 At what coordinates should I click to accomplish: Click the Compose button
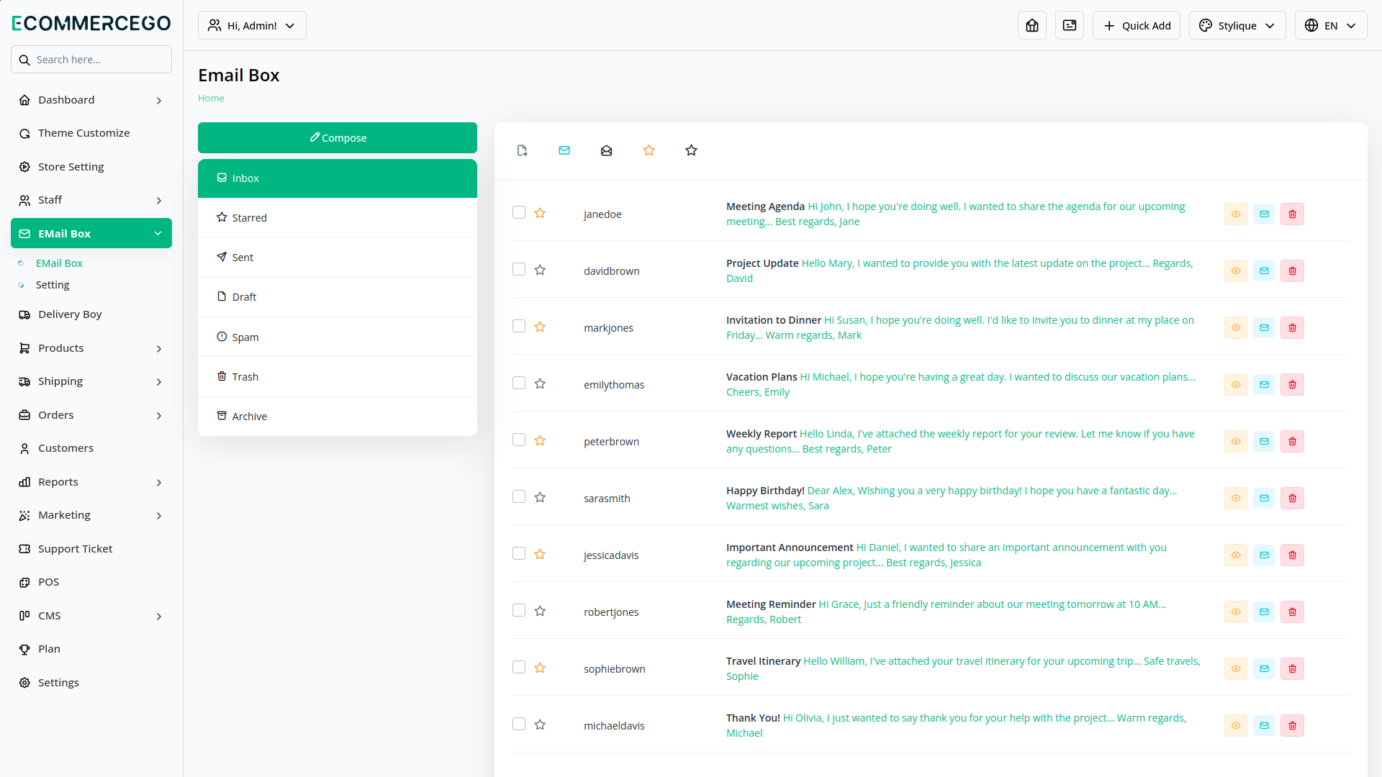tap(338, 137)
